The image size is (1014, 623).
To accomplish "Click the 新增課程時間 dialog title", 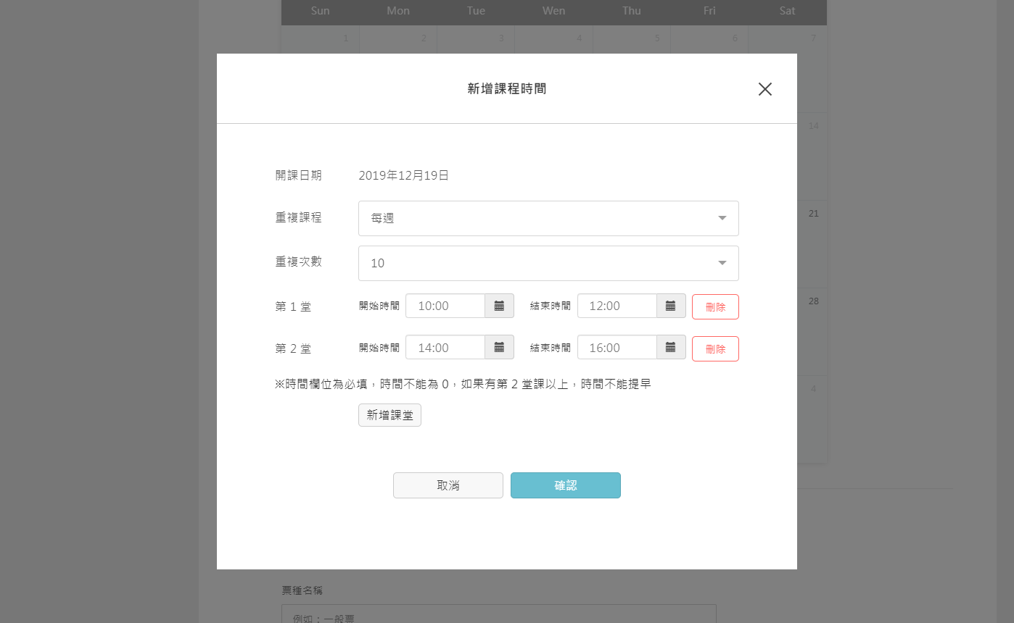I will 507,89.
